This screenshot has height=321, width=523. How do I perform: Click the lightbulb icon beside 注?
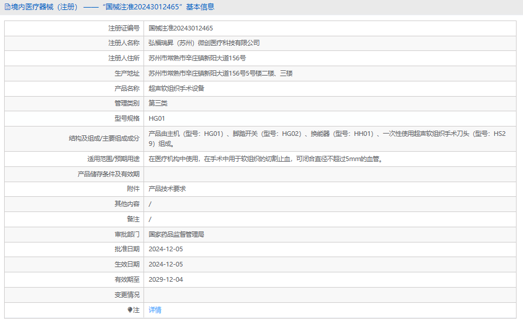point(130,310)
